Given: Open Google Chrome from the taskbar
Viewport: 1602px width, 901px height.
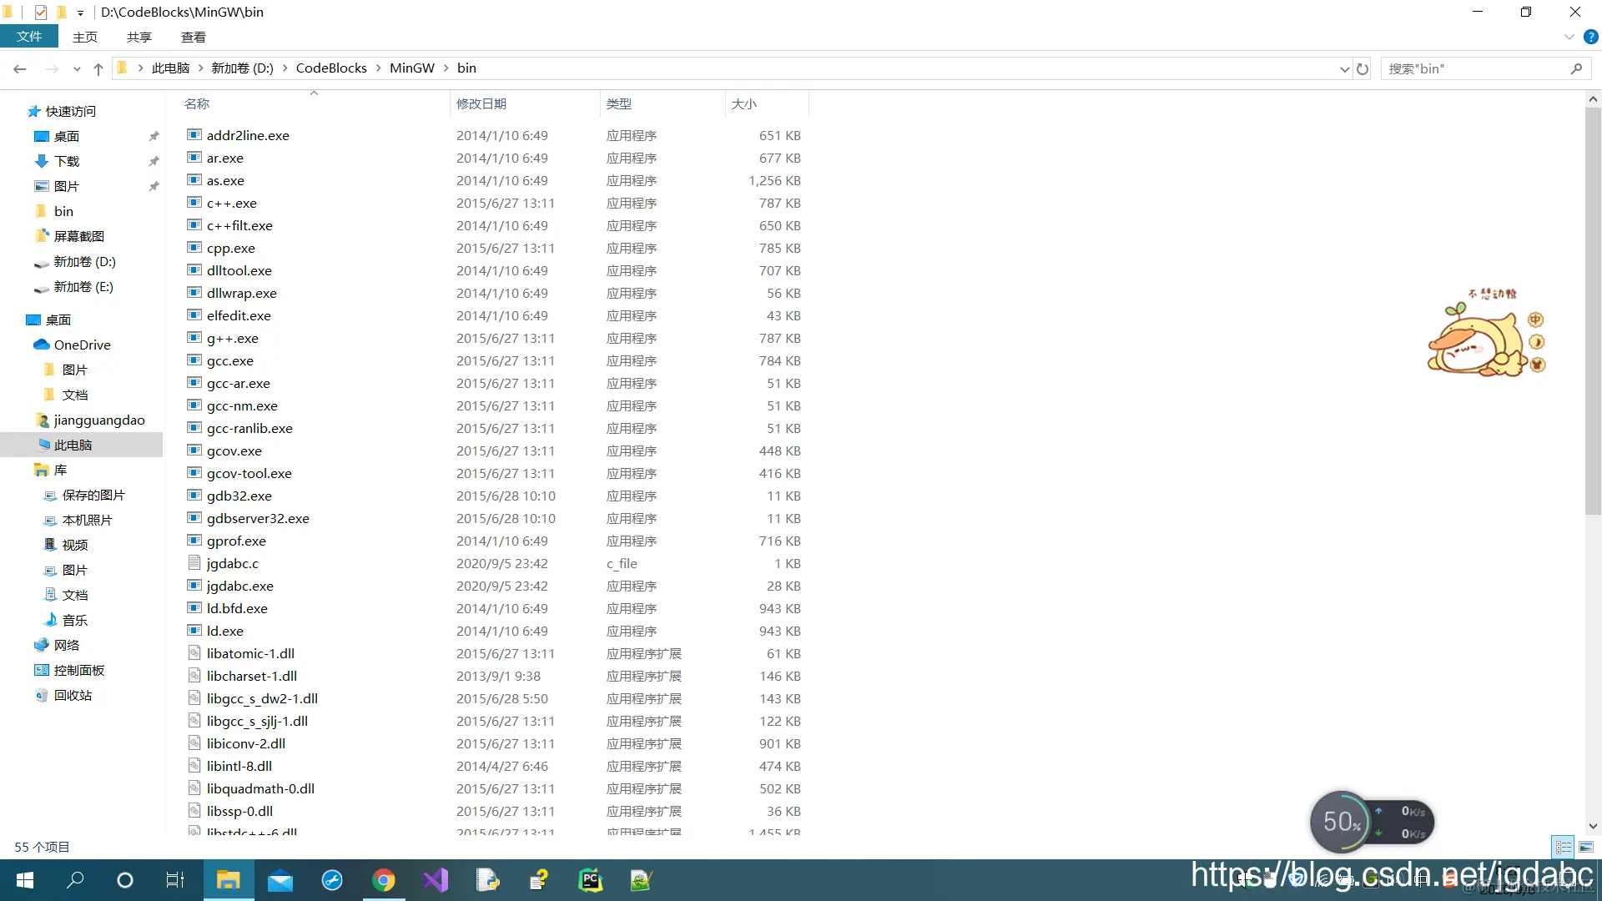Looking at the screenshot, I should pos(384,880).
